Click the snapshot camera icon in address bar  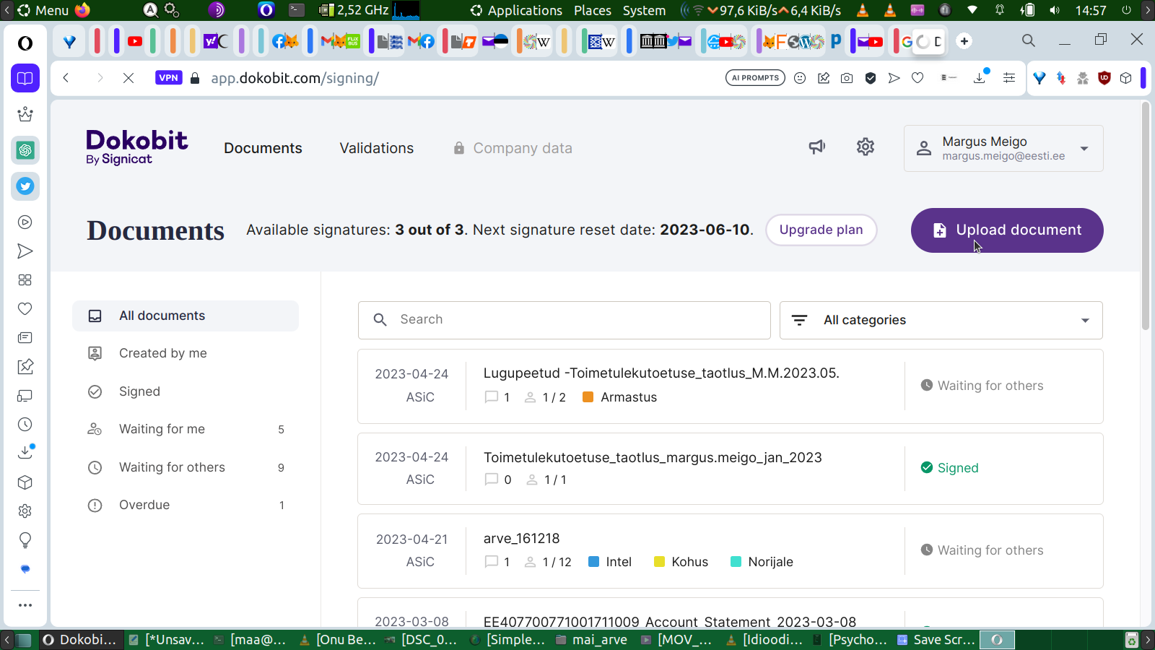pyautogui.click(x=847, y=78)
